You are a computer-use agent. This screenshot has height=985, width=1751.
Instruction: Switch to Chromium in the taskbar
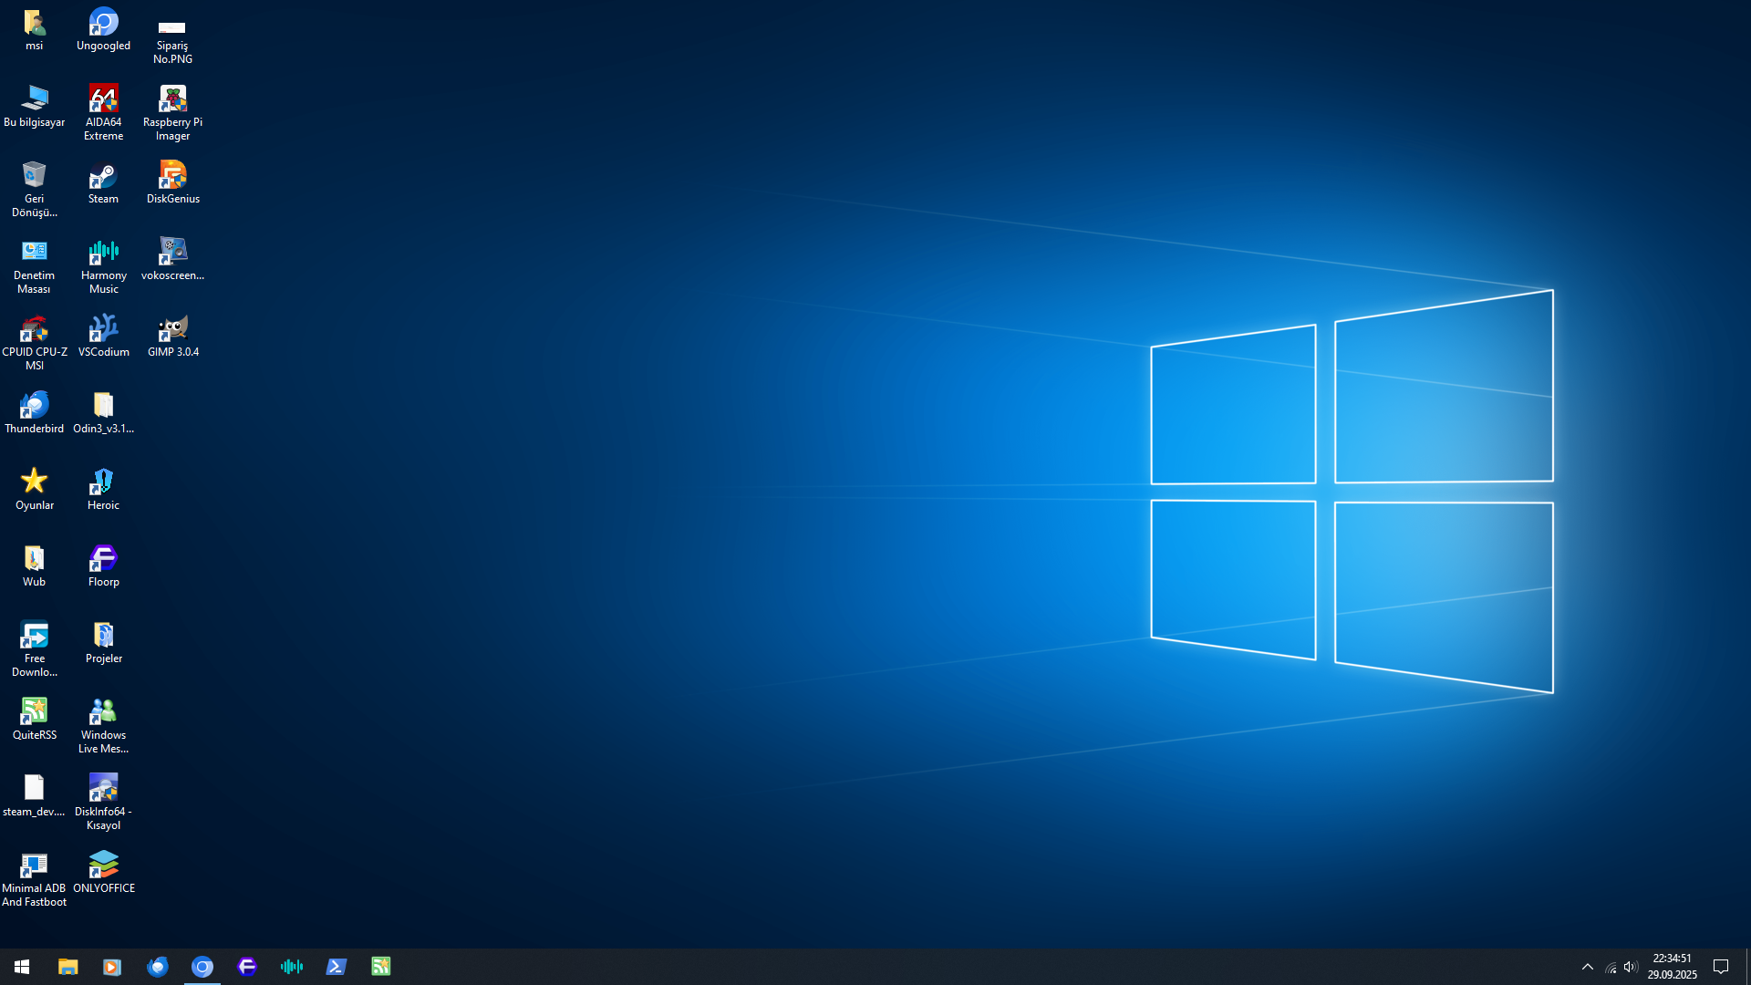(x=202, y=967)
